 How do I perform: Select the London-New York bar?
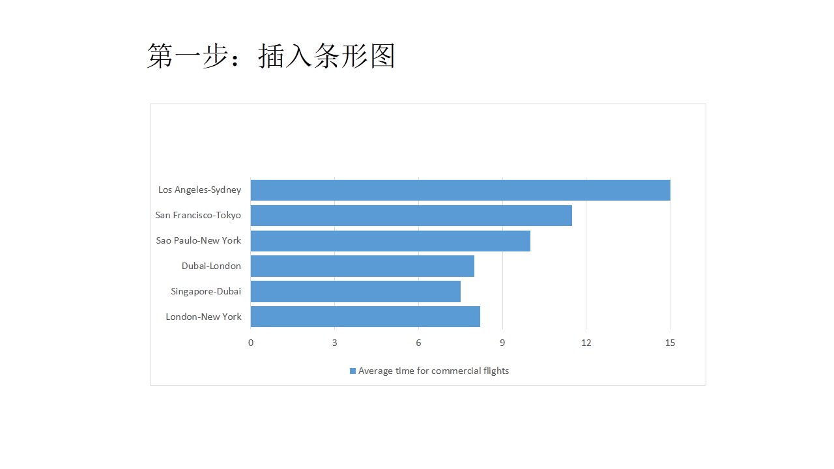[366, 317]
